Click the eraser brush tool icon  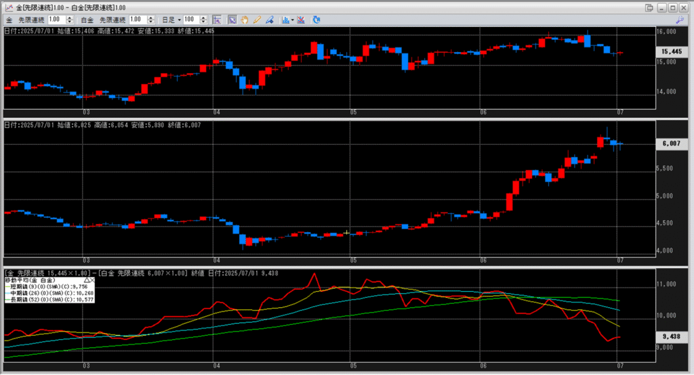[268, 20]
